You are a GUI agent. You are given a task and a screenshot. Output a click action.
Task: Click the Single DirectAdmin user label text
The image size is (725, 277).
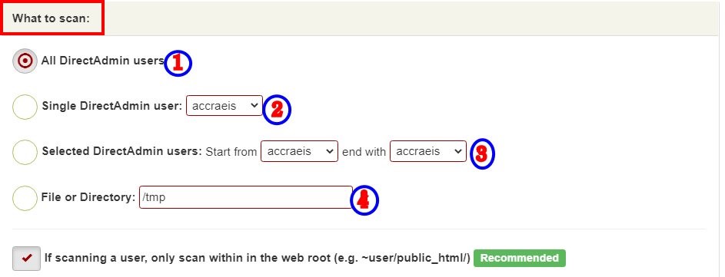tap(112, 106)
